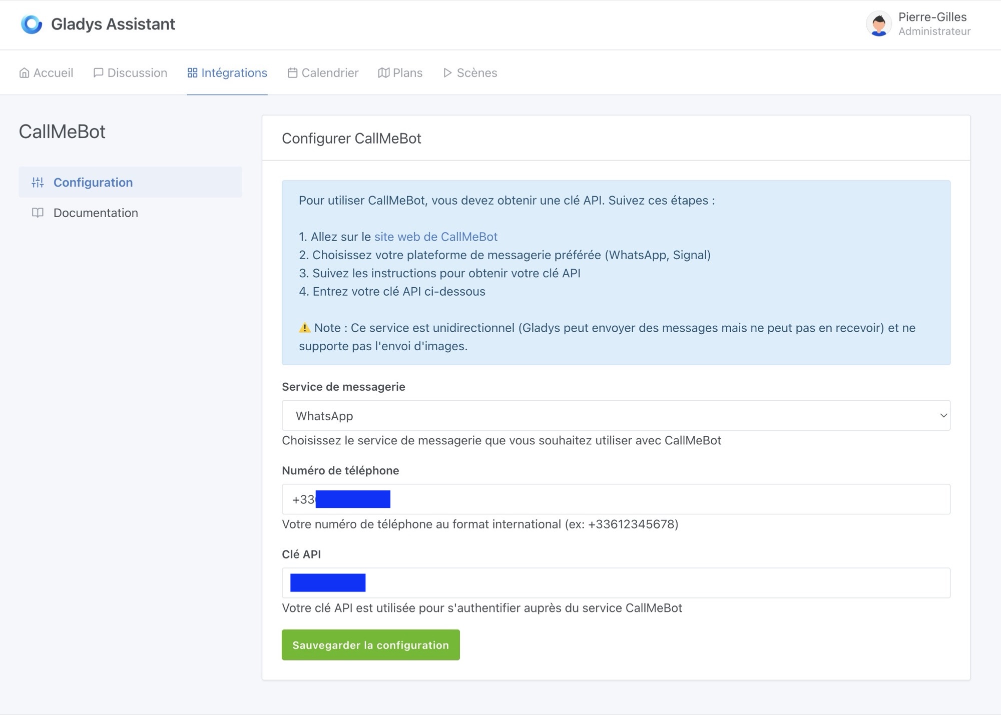Click the Scènes play icon

pyautogui.click(x=447, y=73)
